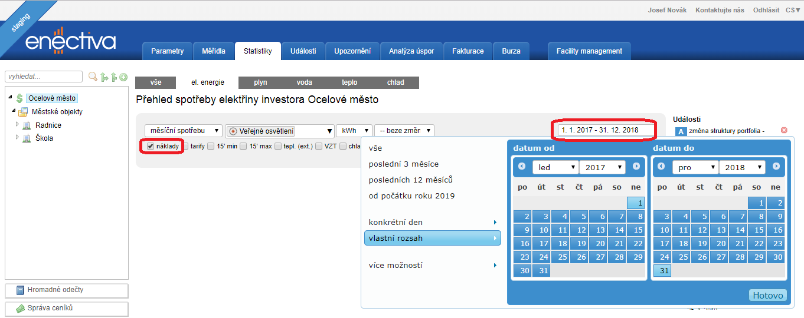Uncheck the náklady checkbox
The image size is (804, 318).
click(151, 146)
